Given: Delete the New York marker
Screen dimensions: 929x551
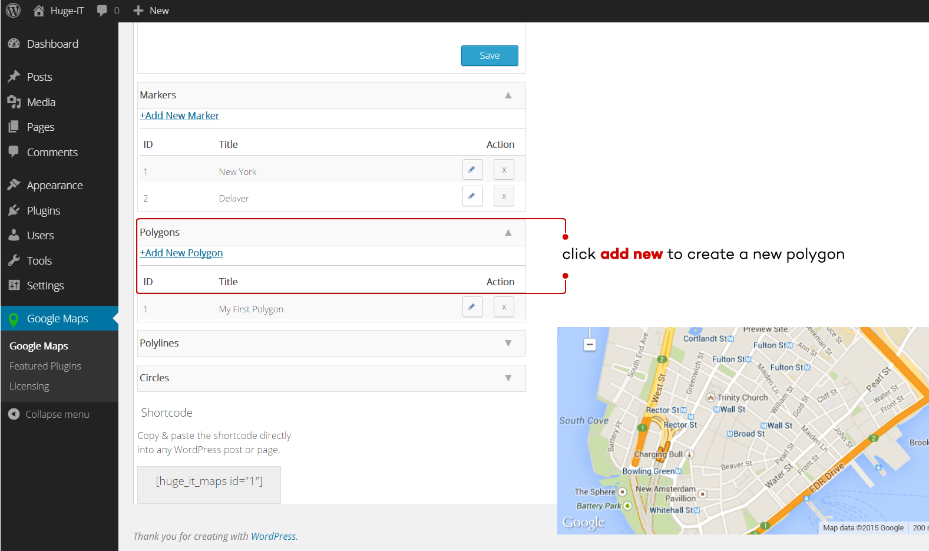Looking at the screenshot, I should pyautogui.click(x=504, y=170).
